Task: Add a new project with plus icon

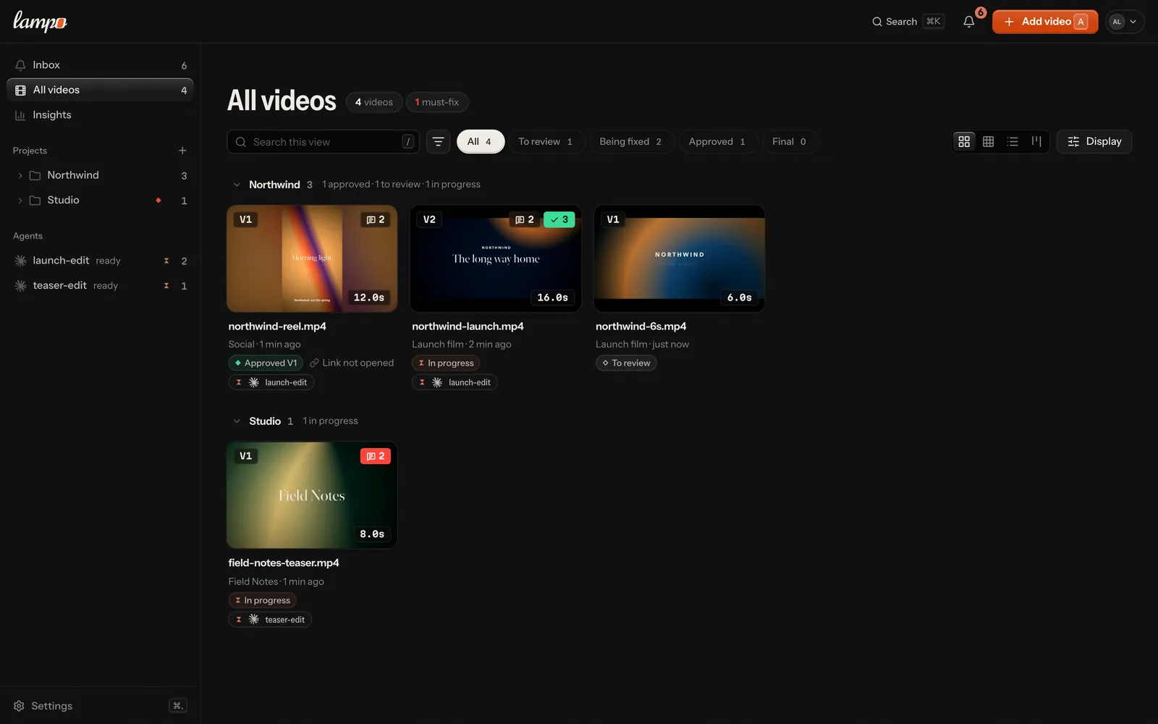Action: tap(182, 151)
